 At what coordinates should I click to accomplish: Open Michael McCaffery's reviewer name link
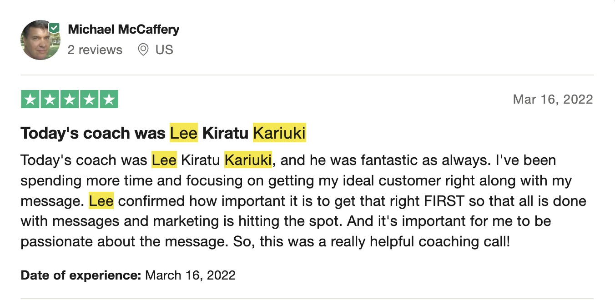pos(123,30)
